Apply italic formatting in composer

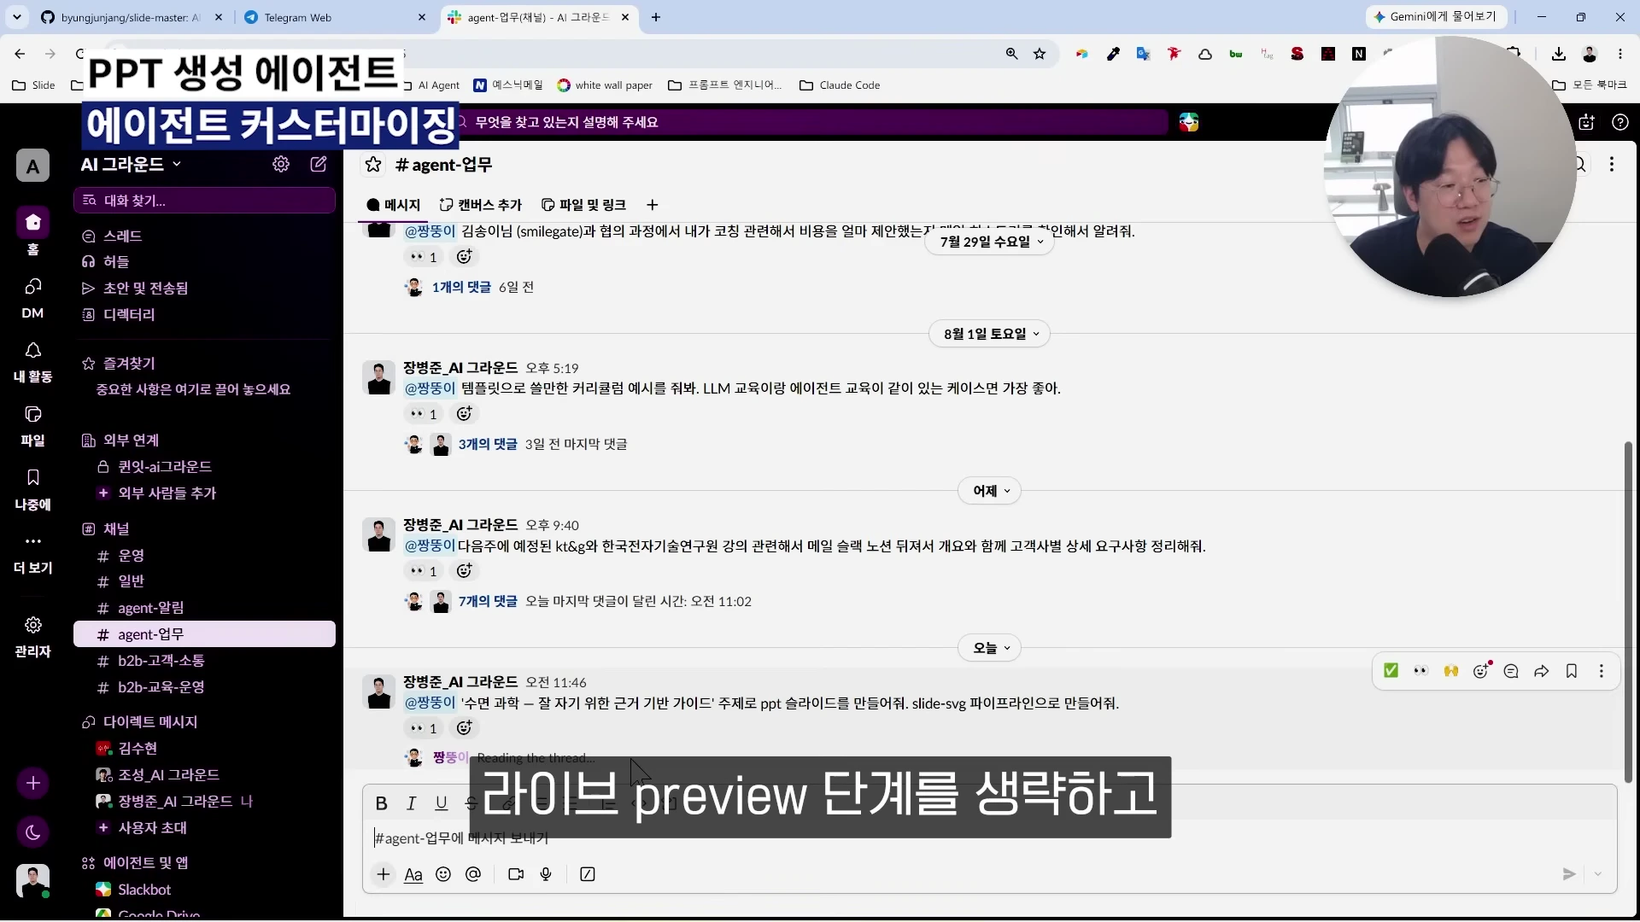[411, 802]
